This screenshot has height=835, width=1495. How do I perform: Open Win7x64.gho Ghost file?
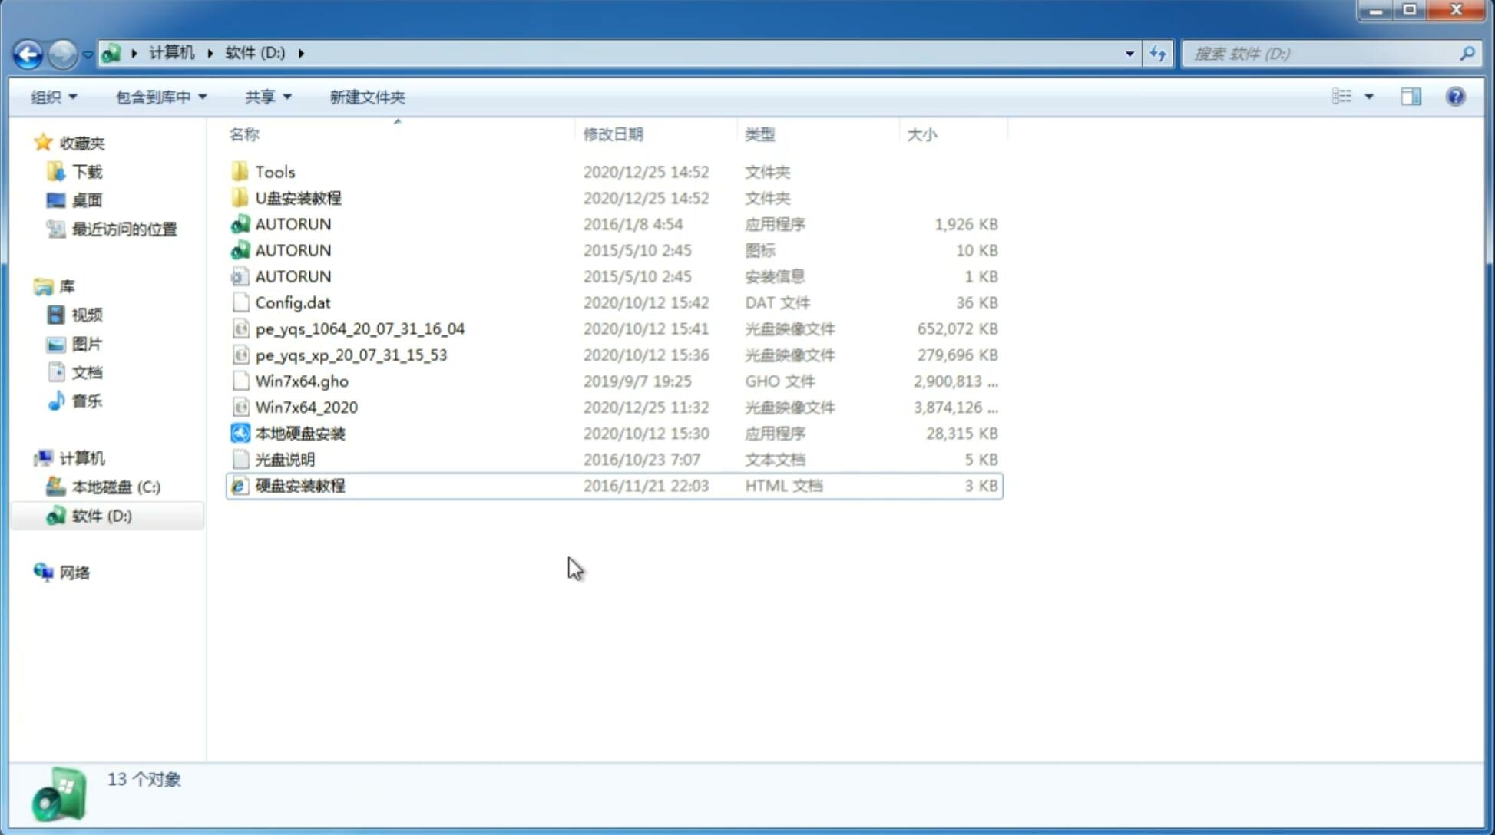point(303,381)
